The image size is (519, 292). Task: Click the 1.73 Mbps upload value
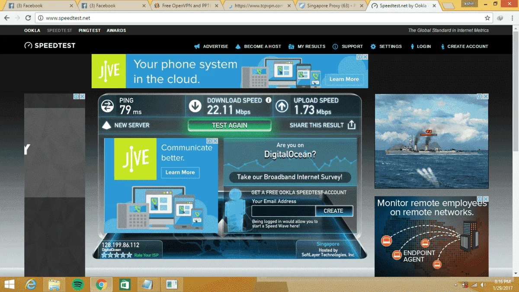point(313,110)
